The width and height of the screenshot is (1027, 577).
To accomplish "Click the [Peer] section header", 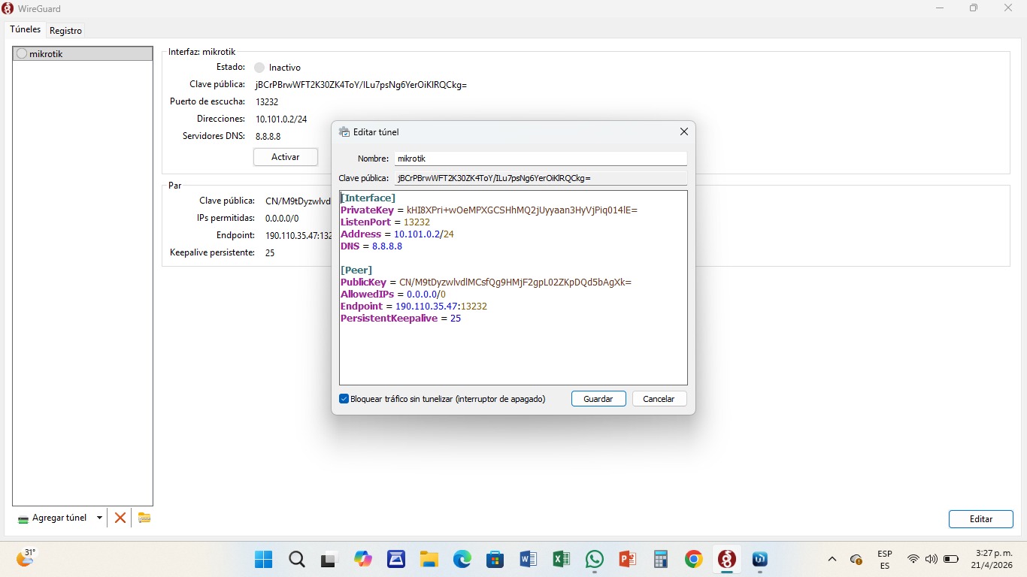I will coord(356,270).
